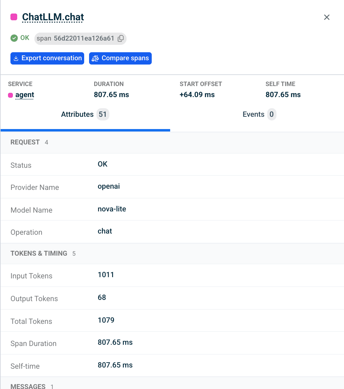This screenshot has height=389, width=344.
Task: Copy the span ID 56d22011ea126a61
Action: [121, 38]
